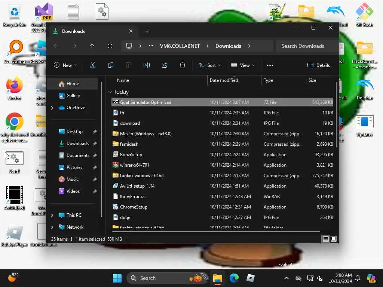The width and height of the screenshot is (383, 287).
Task: Click the Forward navigation arrow
Action: 74,46
